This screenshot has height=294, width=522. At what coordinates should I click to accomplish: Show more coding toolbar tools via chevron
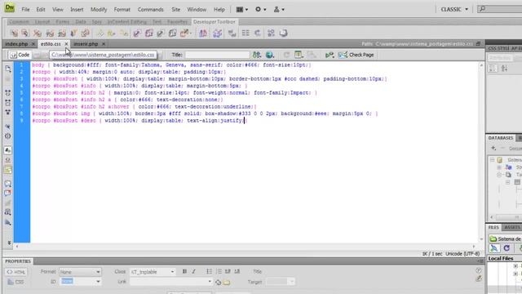[9, 243]
